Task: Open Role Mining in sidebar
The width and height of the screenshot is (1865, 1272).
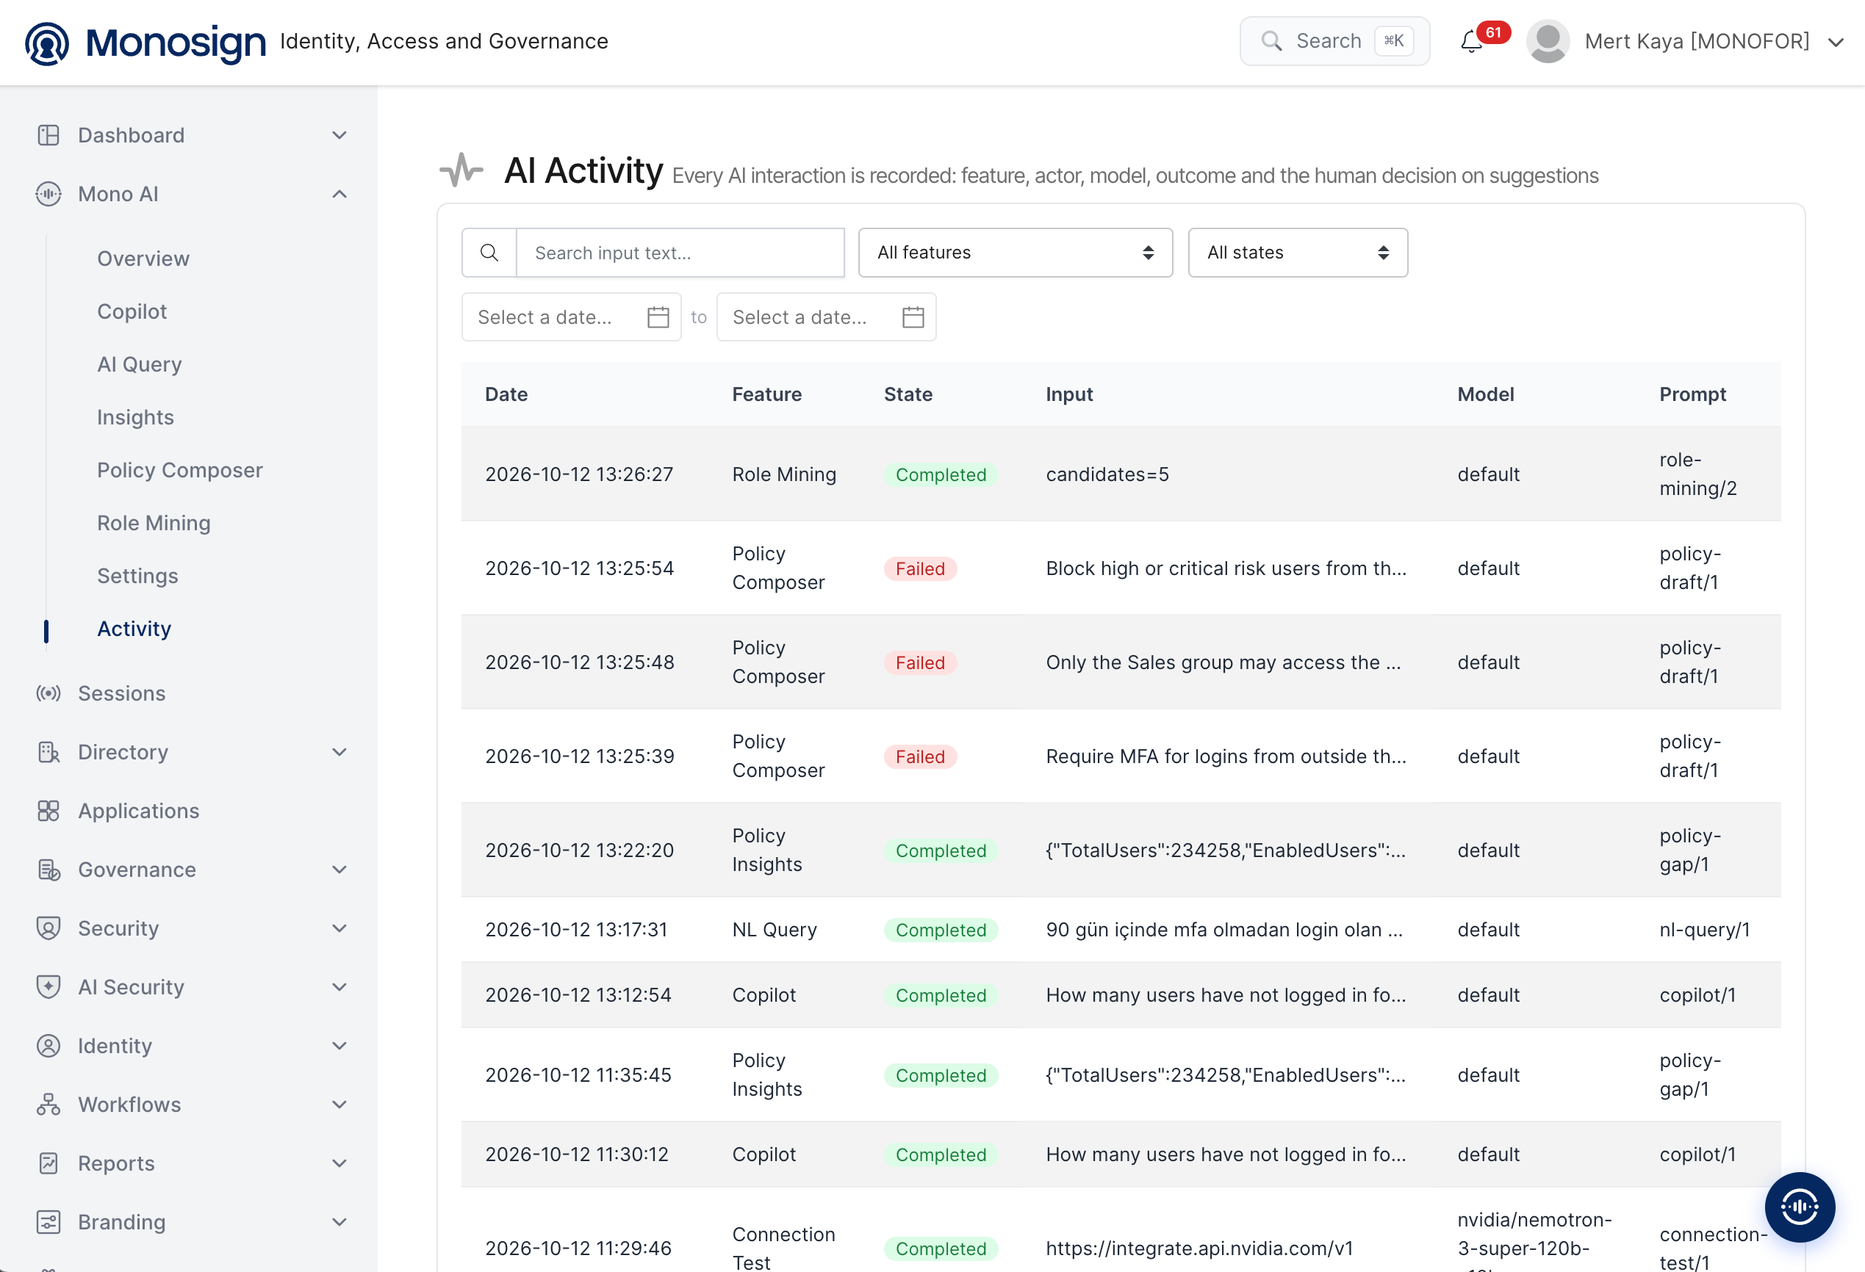Action: click(154, 523)
